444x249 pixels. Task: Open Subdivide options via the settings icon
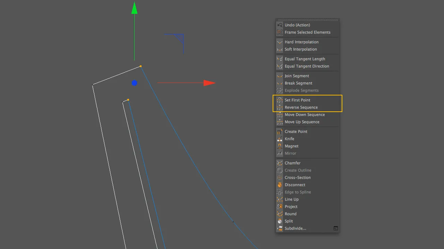point(335,228)
